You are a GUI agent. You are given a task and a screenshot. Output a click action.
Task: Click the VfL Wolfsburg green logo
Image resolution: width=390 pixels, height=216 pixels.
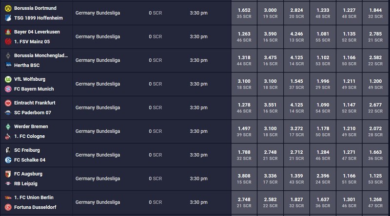[8, 79]
